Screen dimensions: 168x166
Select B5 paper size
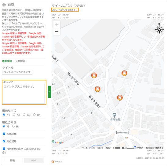(x=24, y=115)
